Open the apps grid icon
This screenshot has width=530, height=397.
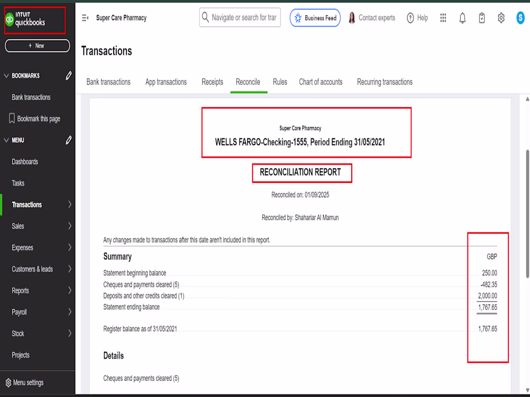[x=443, y=17]
